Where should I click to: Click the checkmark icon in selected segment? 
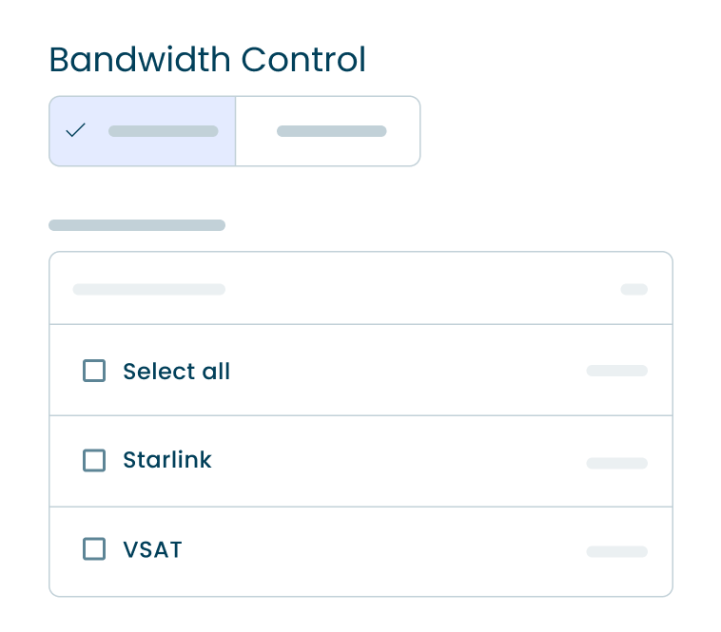coord(76,130)
